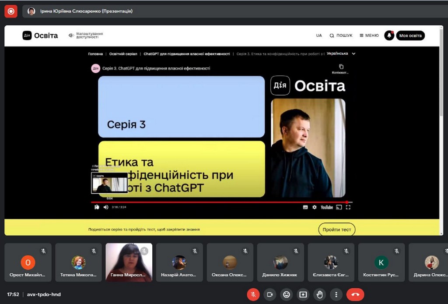
Task: Open the Моя освіта button
Action: point(410,35)
